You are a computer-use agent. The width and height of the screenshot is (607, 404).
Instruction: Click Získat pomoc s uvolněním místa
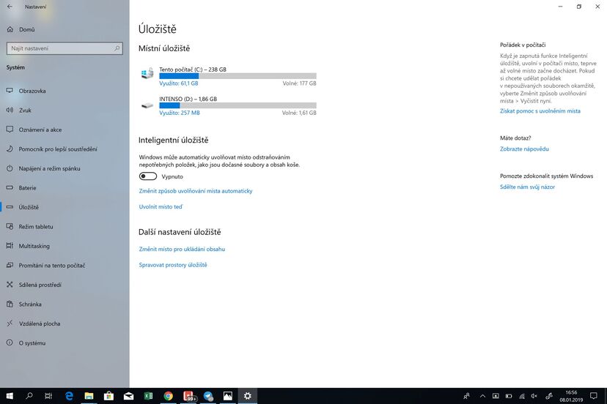click(540, 111)
